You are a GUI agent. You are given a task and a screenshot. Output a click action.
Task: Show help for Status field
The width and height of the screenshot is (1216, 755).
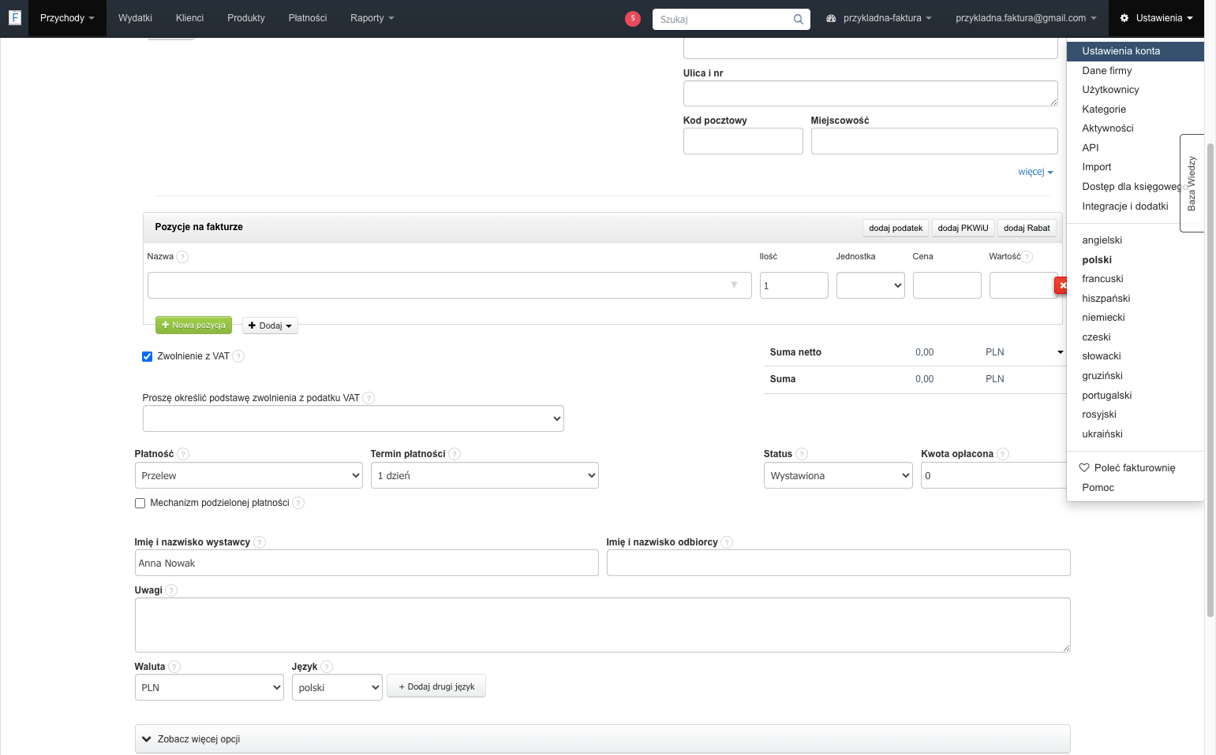pos(802,454)
